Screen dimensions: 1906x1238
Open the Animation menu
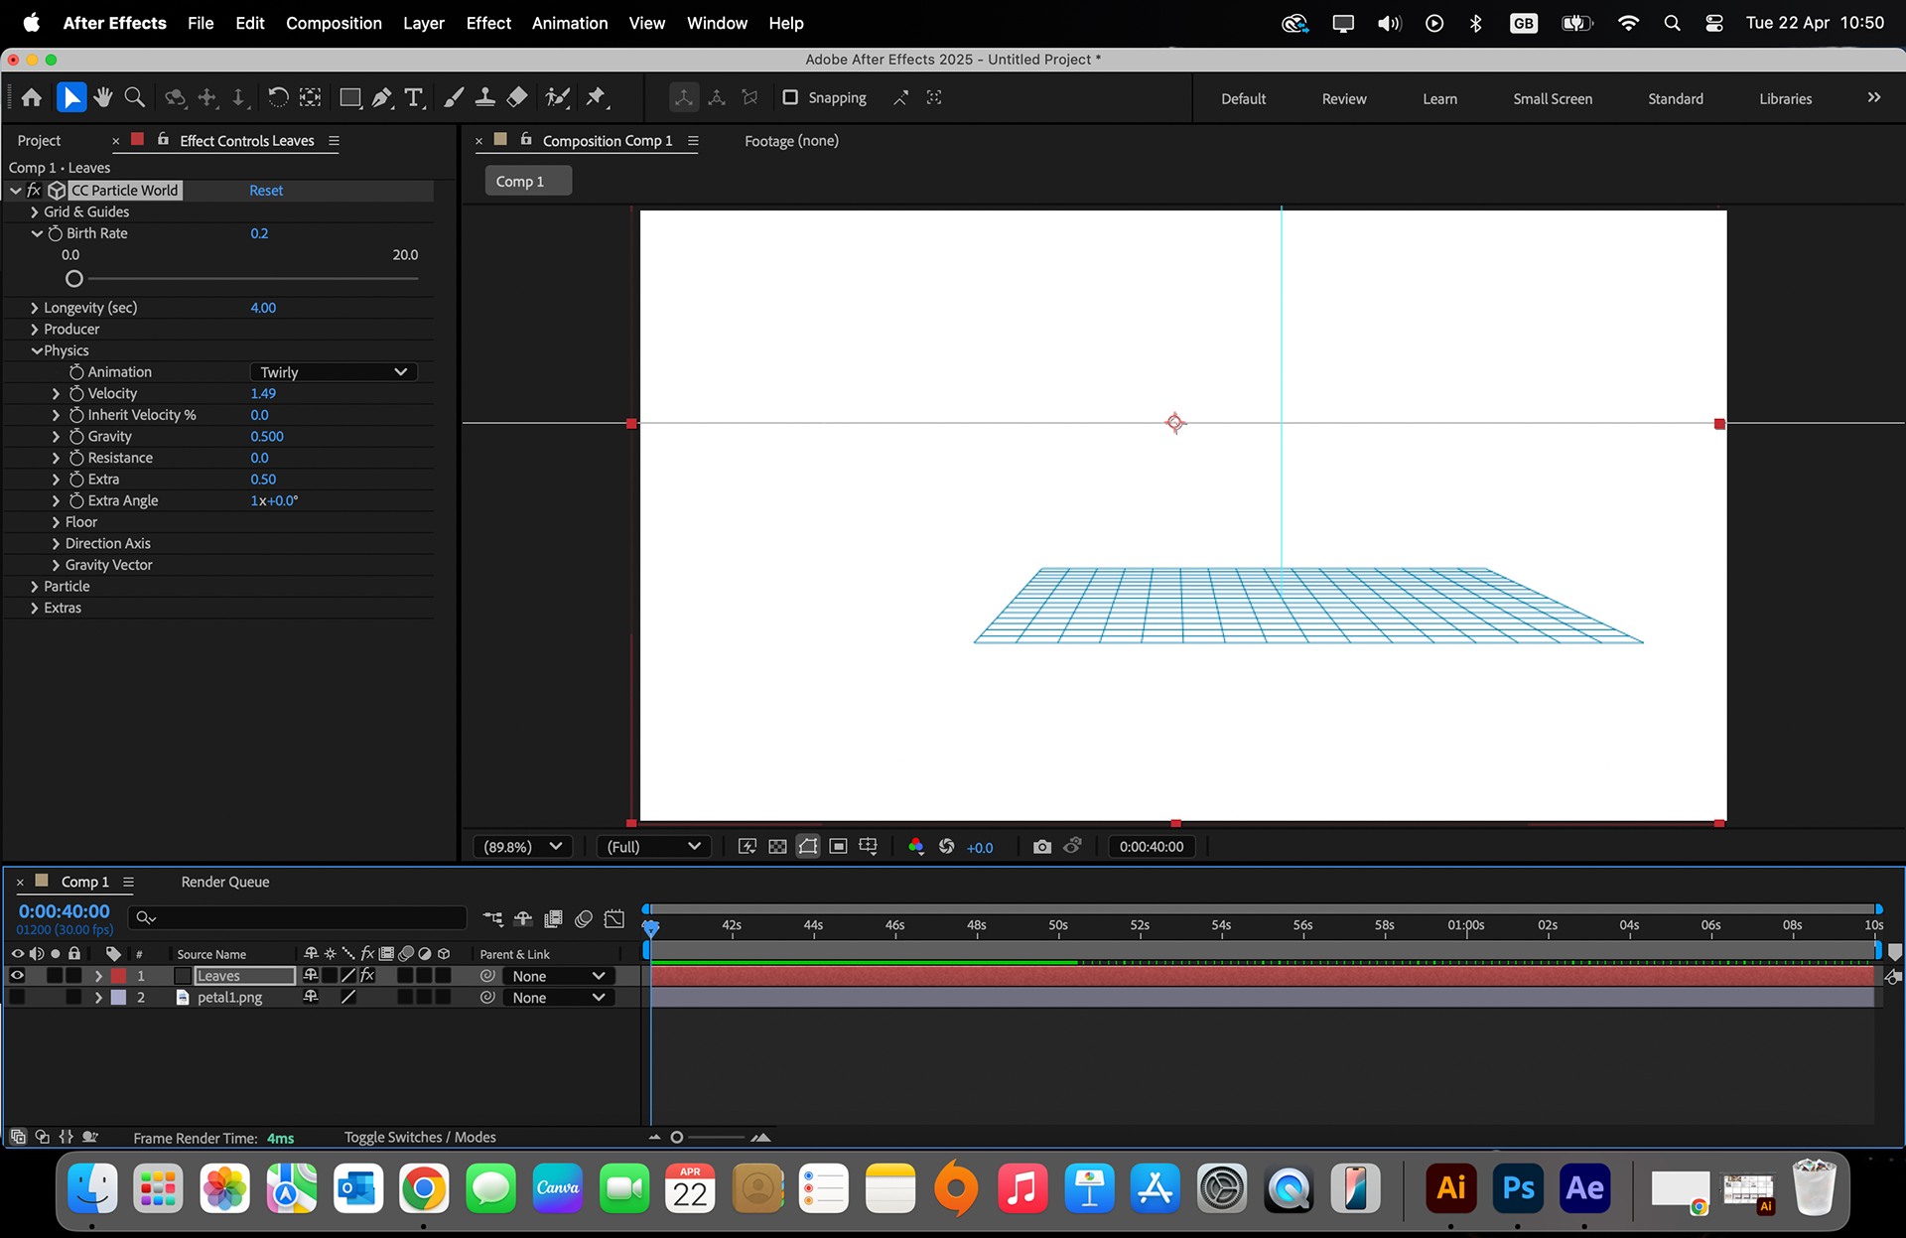[570, 23]
